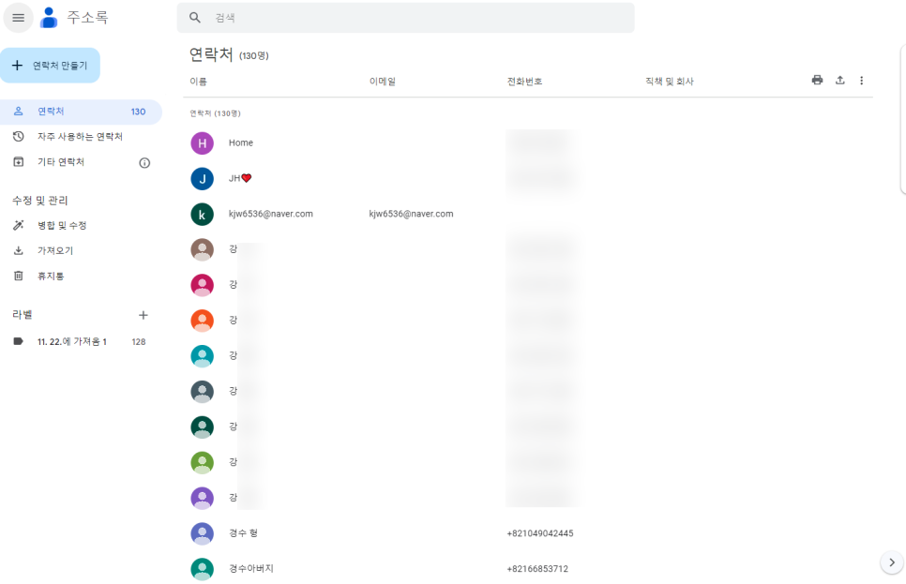The width and height of the screenshot is (906, 584).
Task: Click the 검색 search field
Action: point(413,18)
